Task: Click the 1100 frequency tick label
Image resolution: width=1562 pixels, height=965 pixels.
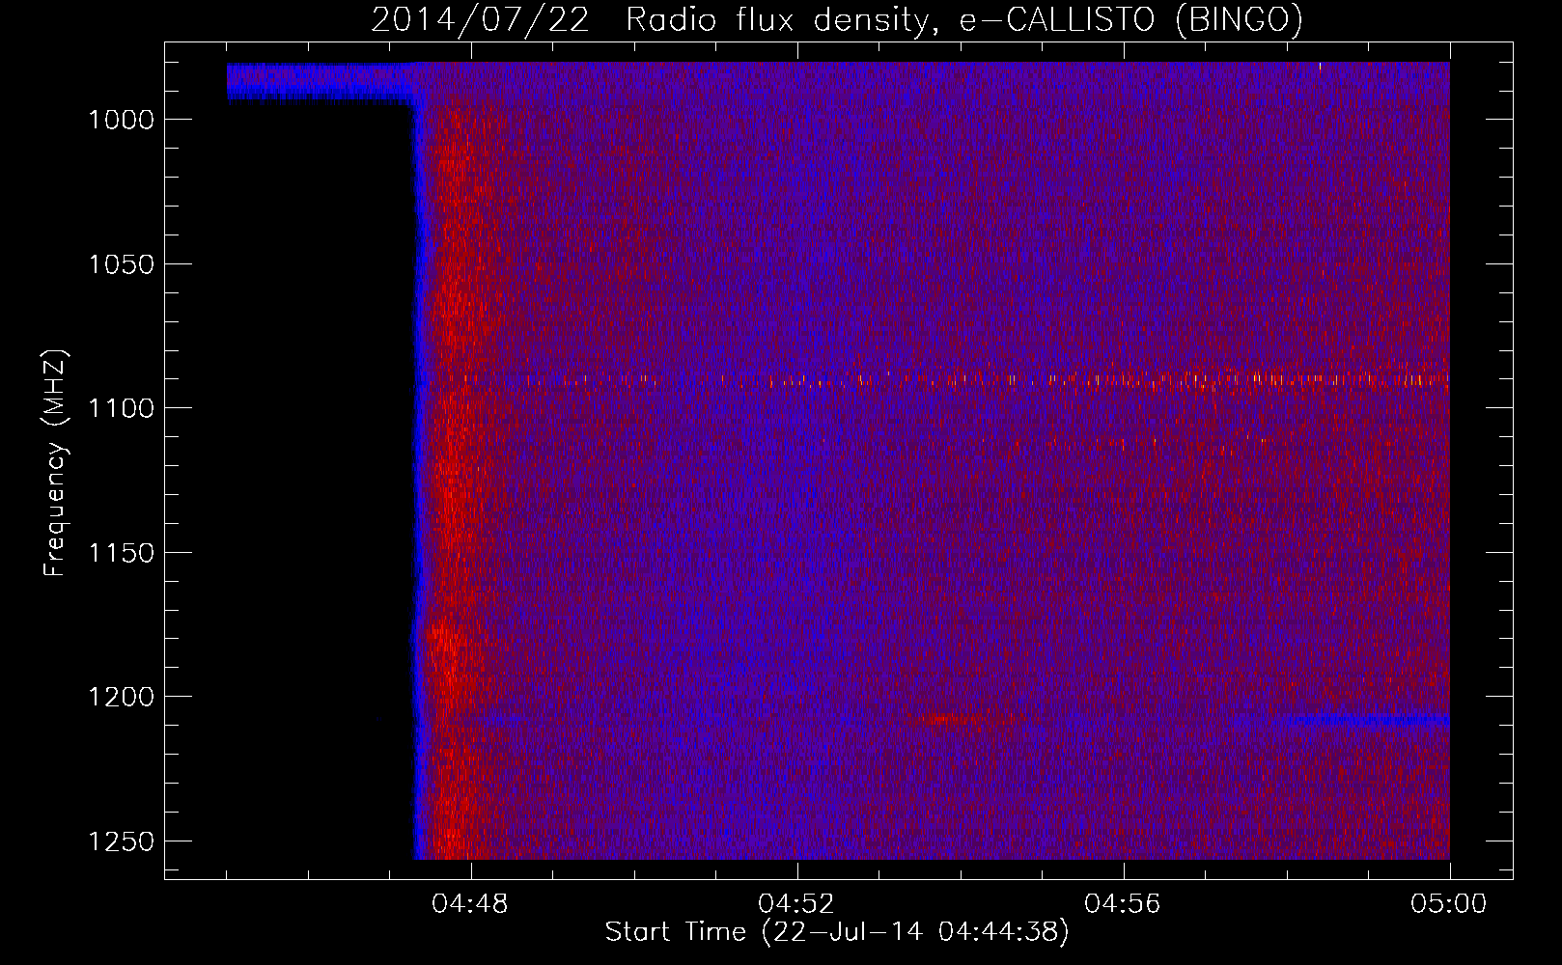Action: coord(121,408)
